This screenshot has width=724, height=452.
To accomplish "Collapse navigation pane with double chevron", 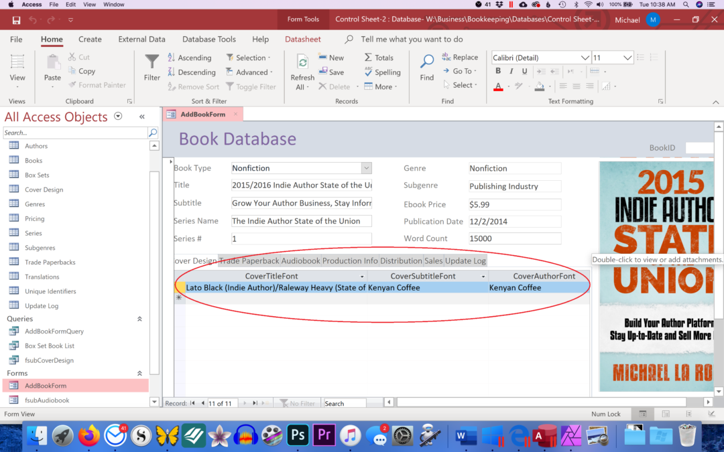I will [x=141, y=117].
